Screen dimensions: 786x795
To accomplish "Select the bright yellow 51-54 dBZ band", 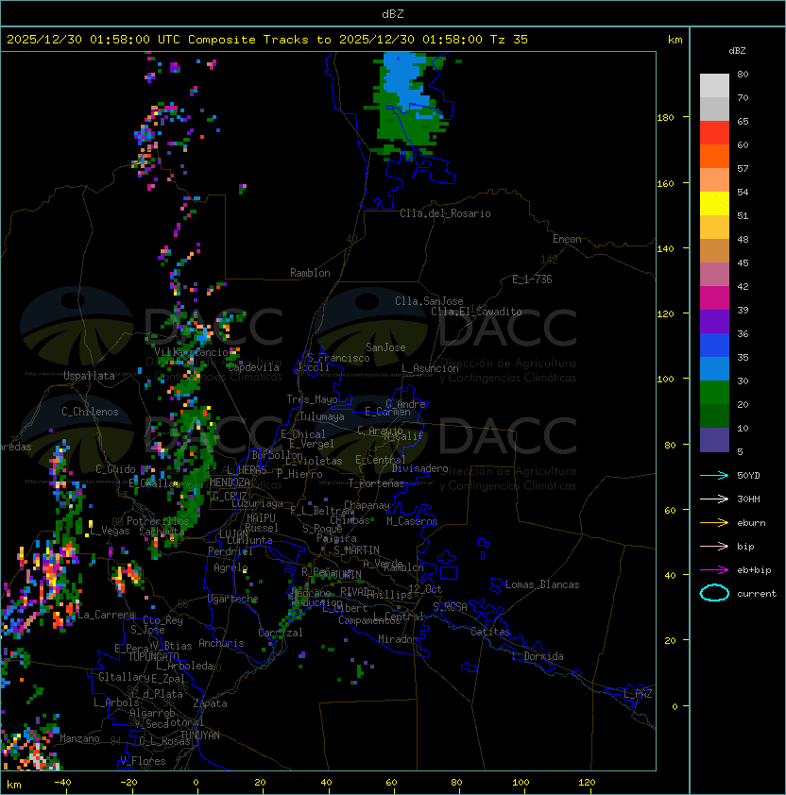I will [x=714, y=203].
